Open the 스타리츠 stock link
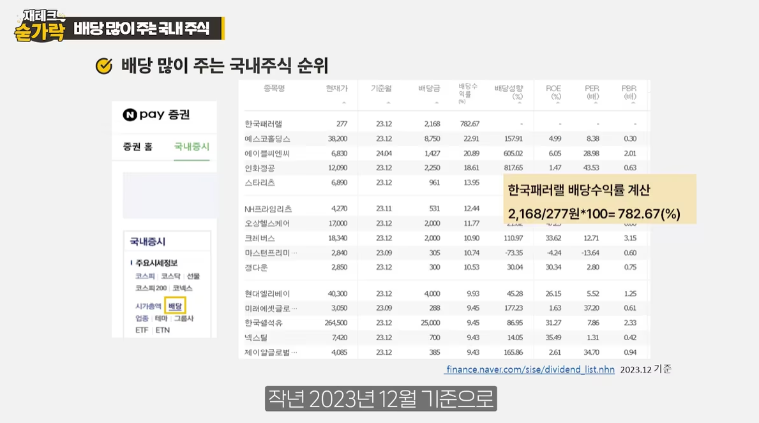 (259, 182)
